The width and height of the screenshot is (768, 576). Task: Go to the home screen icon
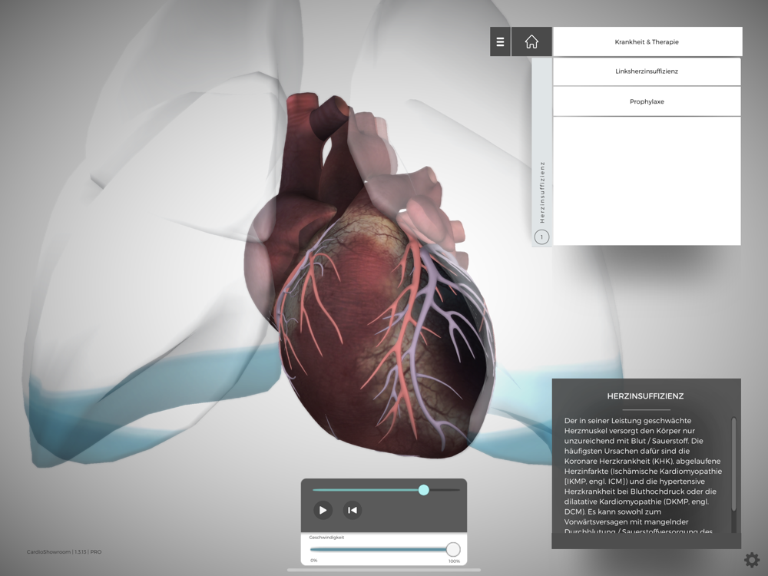pyautogui.click(x=531, y=41)
